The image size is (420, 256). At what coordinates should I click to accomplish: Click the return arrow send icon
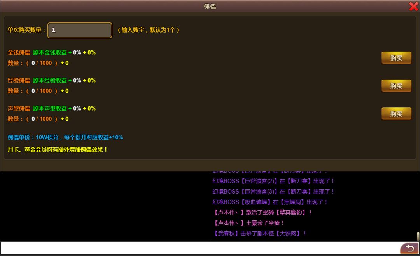click(409, 248)
